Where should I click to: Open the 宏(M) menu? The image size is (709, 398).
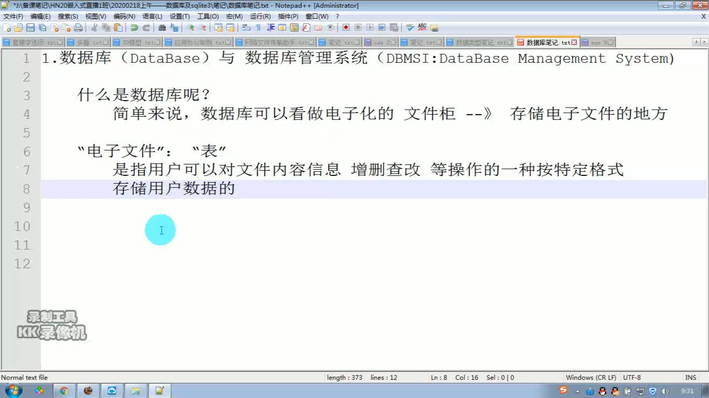[x=234, y=16]
